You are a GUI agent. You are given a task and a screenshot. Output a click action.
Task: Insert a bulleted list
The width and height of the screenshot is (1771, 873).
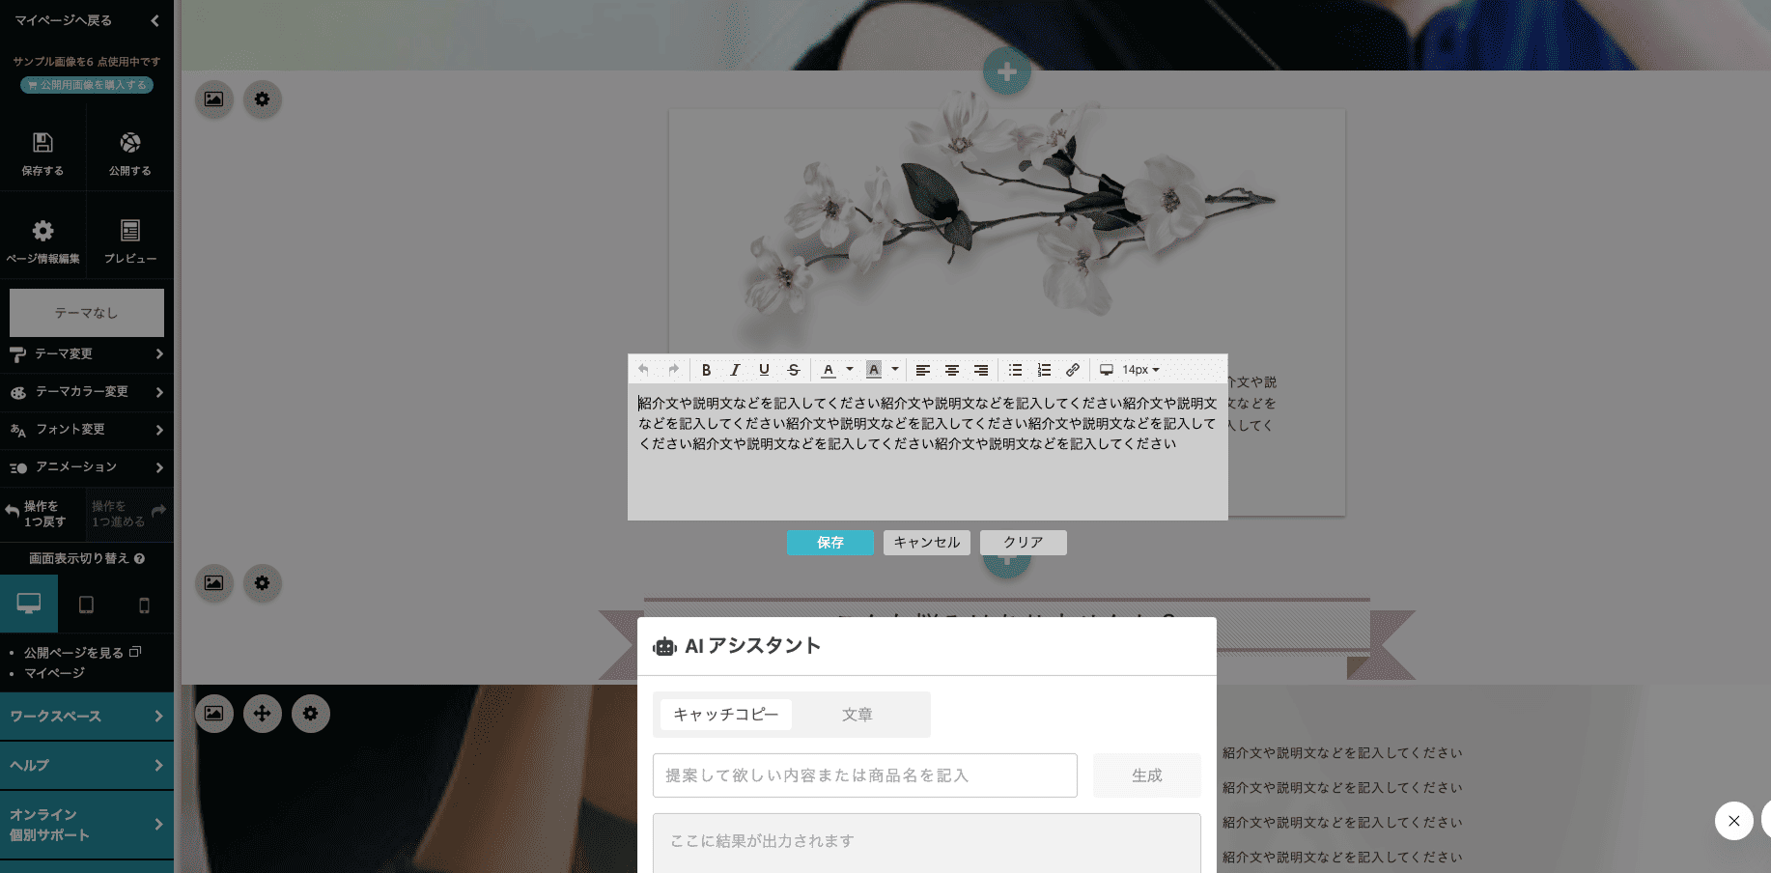(1015, 370)
